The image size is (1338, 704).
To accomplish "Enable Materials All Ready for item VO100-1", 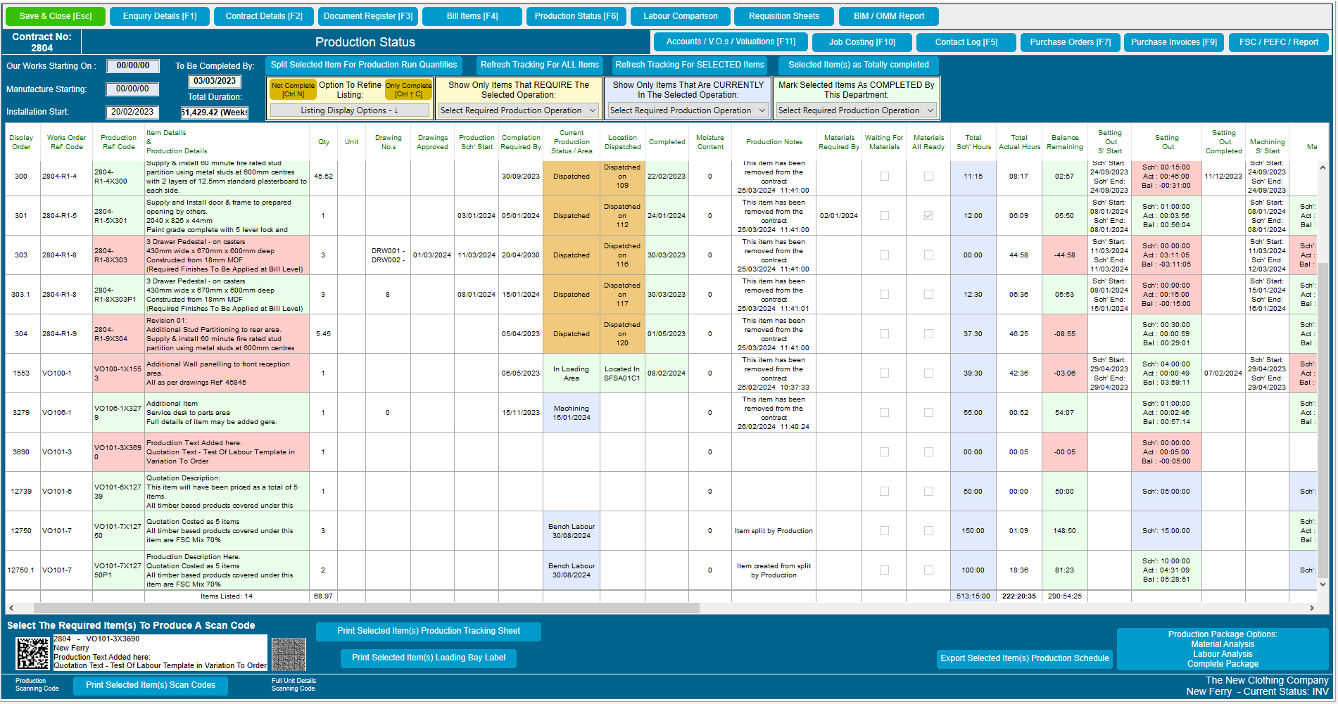I will click(x=928, y=373).
